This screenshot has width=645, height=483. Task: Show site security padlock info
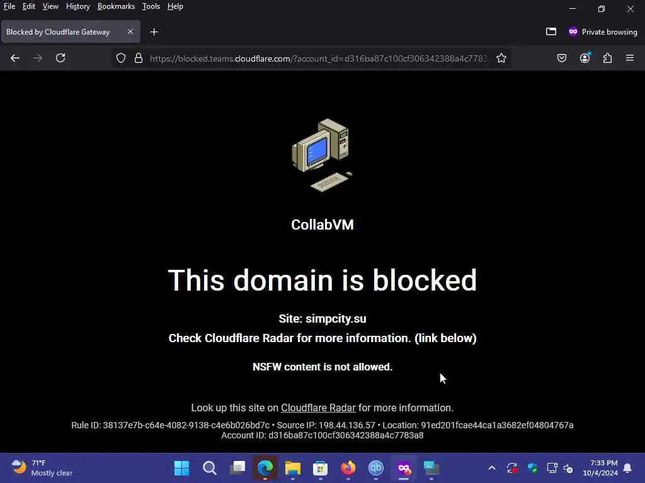tap(139, 58)
